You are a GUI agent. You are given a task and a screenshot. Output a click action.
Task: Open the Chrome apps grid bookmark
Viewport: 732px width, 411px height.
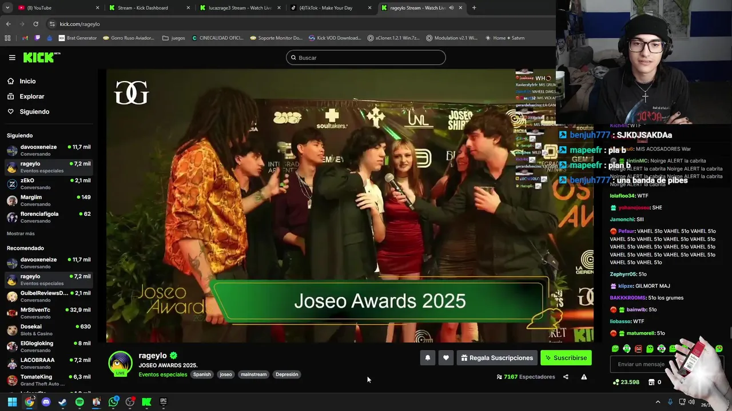point(7,38)
